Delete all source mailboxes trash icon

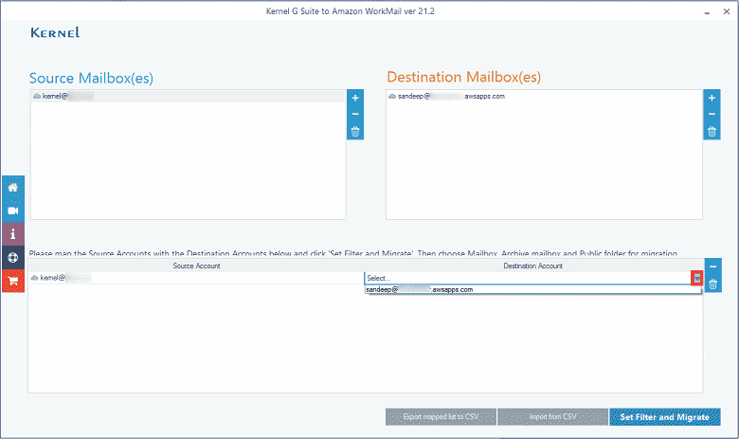point(355,132)
